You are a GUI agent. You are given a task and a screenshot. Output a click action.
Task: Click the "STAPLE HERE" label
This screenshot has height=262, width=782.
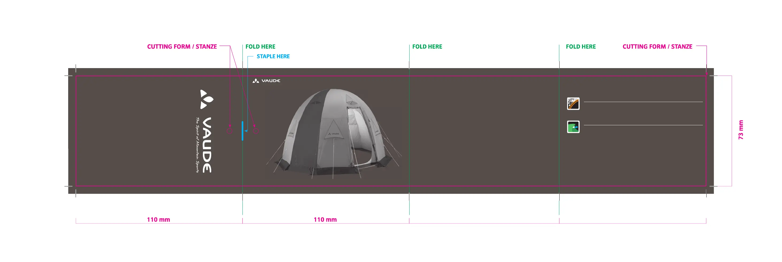(x=273, y=56)
